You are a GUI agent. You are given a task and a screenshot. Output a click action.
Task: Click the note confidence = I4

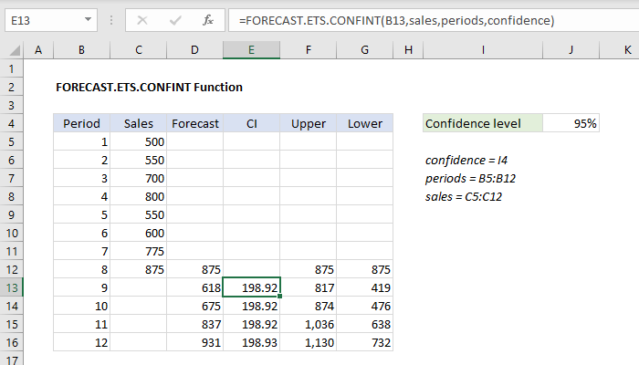pyautogui.click(x=466, y=160)
